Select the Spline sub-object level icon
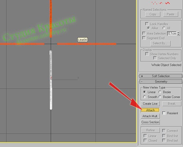This screenshot has height=147, width=183. click(167, 3)
